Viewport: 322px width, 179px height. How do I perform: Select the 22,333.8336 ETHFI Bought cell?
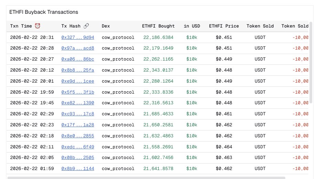pos(158,92)
